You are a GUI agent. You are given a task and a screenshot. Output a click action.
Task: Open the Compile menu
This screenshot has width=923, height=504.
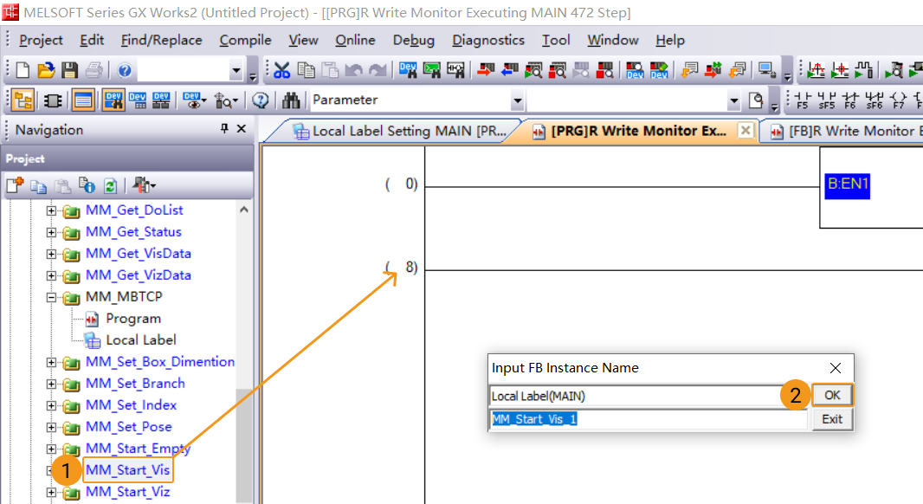(x=245, y=40)
